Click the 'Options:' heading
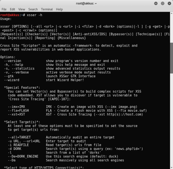The width and height of the screenshot is (173, 169). click(x=8, y=57)
